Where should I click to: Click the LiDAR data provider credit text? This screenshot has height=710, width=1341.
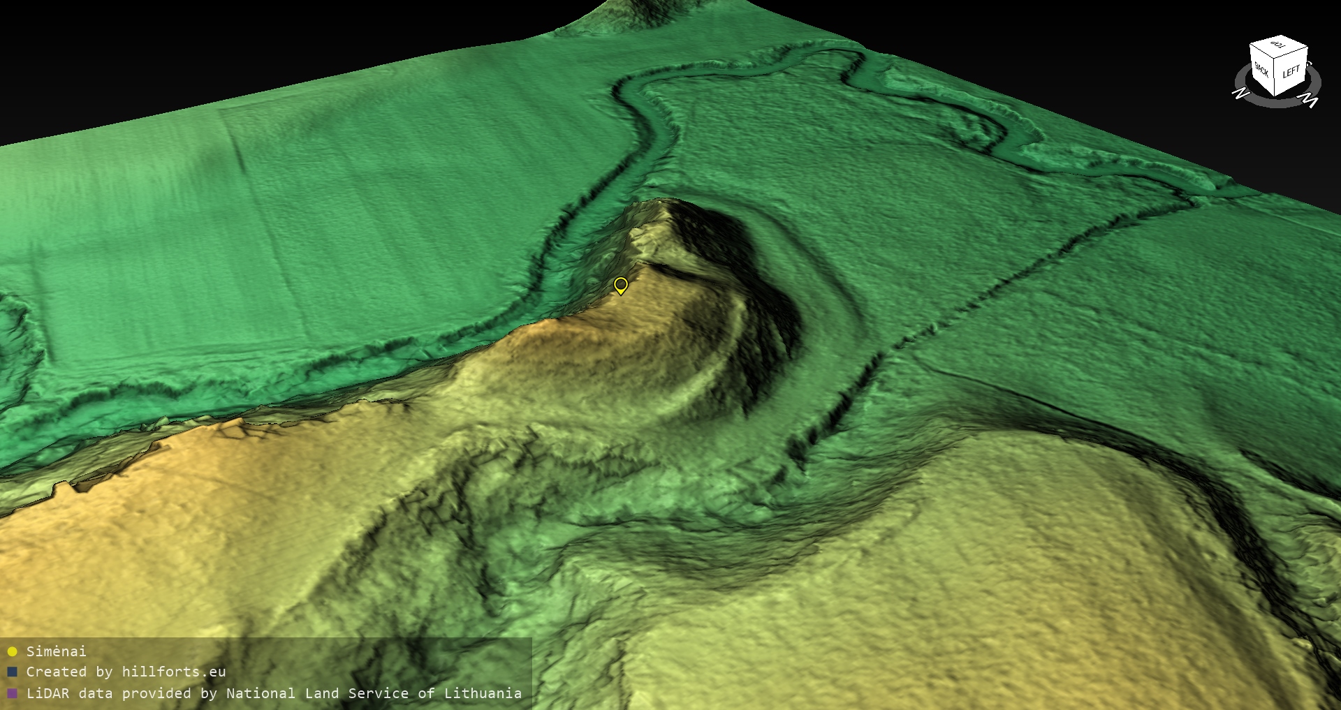coord(274,694)
